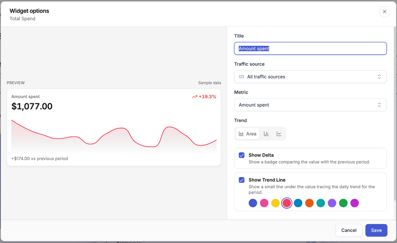The width and height of the screenshot is (397, 243).
Task: Save the widget options
Action: [376, 230]
